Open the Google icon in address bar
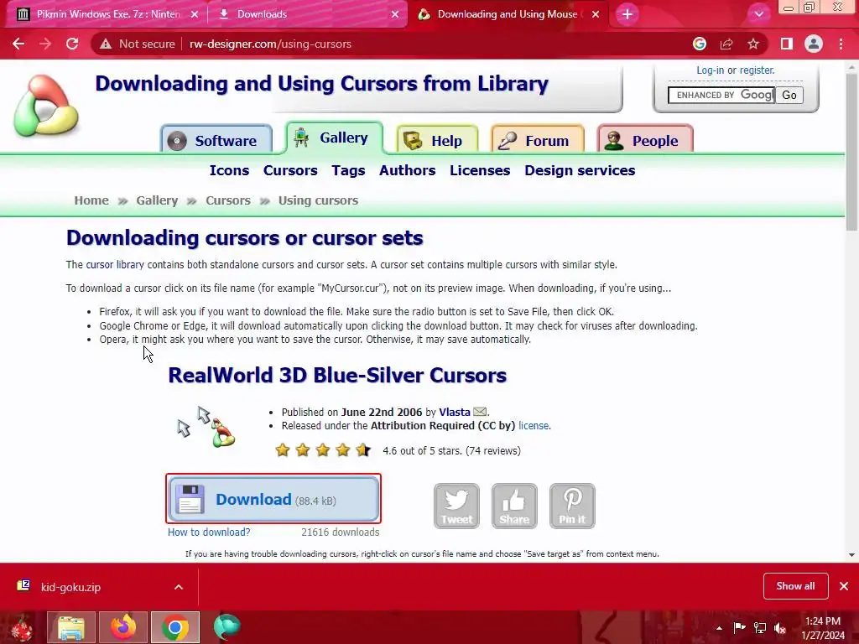Viewport: 859px width, 644px height. (x=699, y=44)
